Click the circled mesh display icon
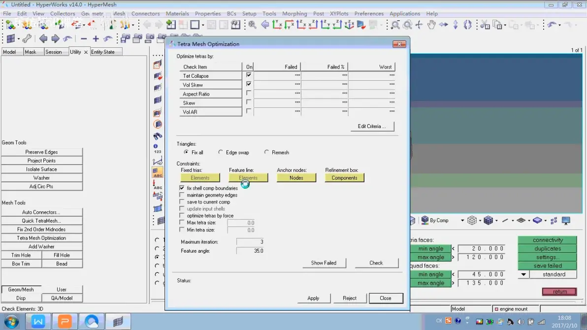 (158, 124)
